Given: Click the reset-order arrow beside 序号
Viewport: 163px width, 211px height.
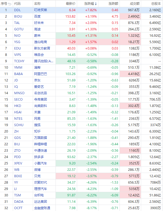Looking at the screenshot, I should pos(10,4).
